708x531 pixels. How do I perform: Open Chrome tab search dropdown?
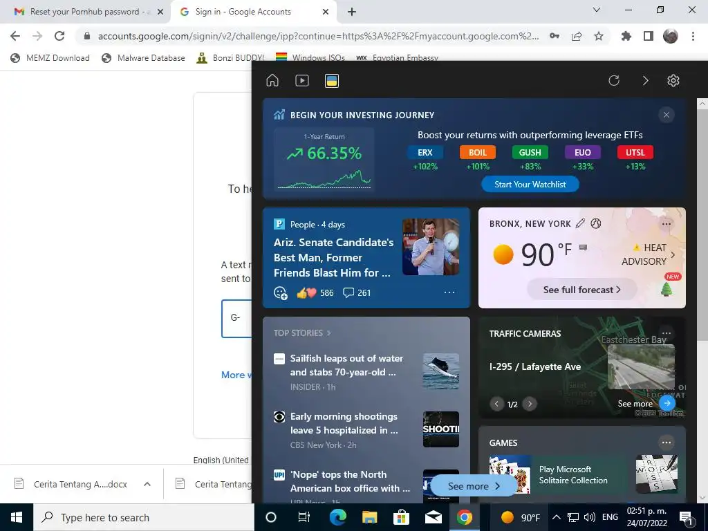click(x=597, y=10)
